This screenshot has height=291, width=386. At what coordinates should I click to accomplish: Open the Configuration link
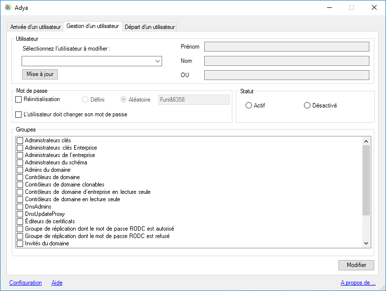[x=26, y=283]
